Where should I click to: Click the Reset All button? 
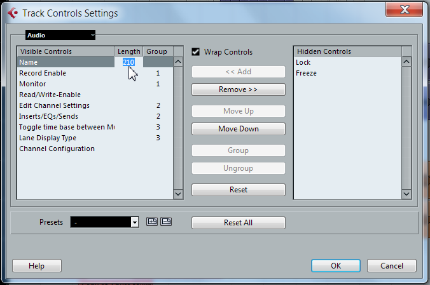tap(239, 223)
